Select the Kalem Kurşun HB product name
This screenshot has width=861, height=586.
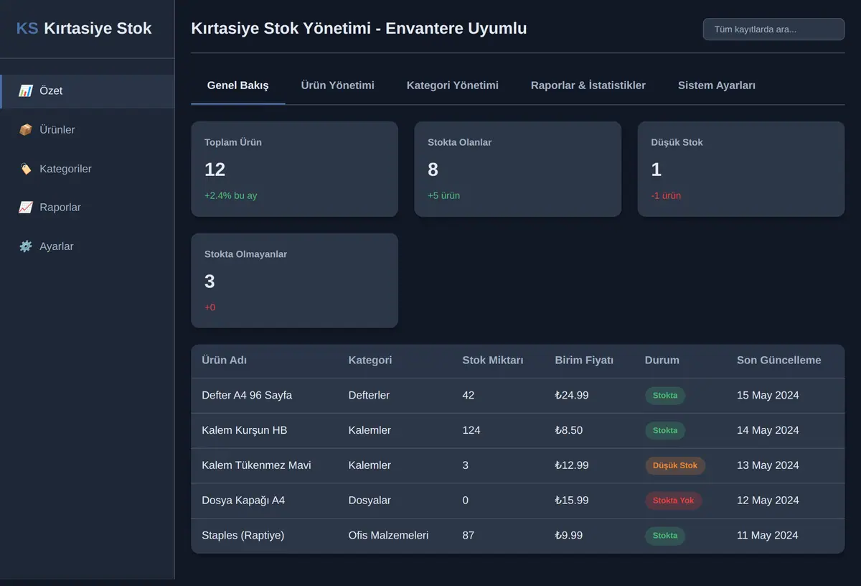tap(245, 431)
